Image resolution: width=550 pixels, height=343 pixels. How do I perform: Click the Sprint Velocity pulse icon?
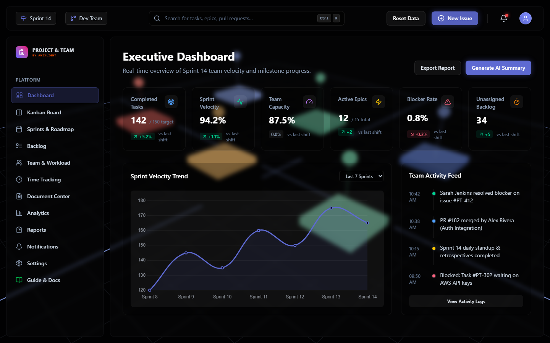[240, 102]
